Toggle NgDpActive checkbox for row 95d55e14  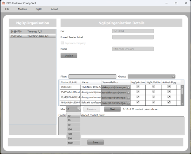138,92
